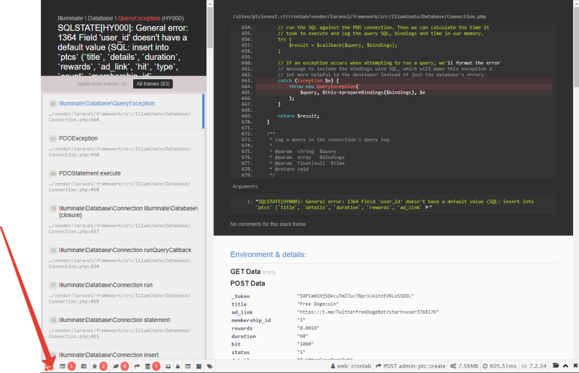Open the debugbar Timeline panel
579x373 pixels.
point(84,366)
